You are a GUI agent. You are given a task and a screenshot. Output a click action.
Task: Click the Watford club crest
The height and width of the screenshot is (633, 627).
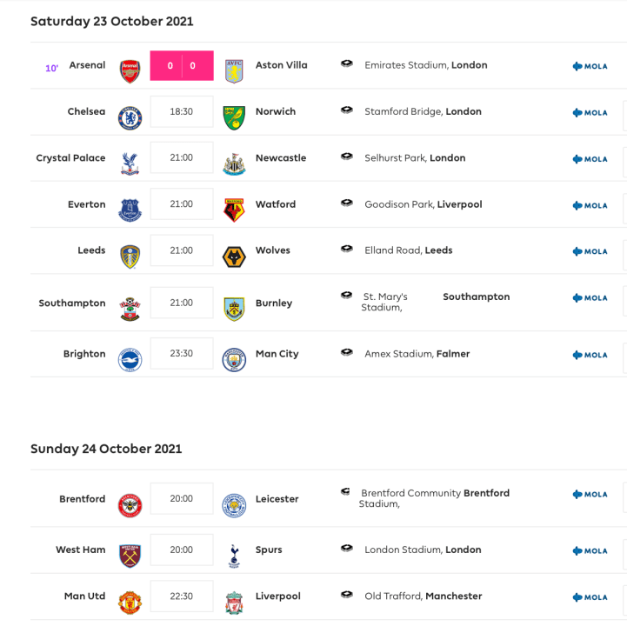tap(234, 210)
